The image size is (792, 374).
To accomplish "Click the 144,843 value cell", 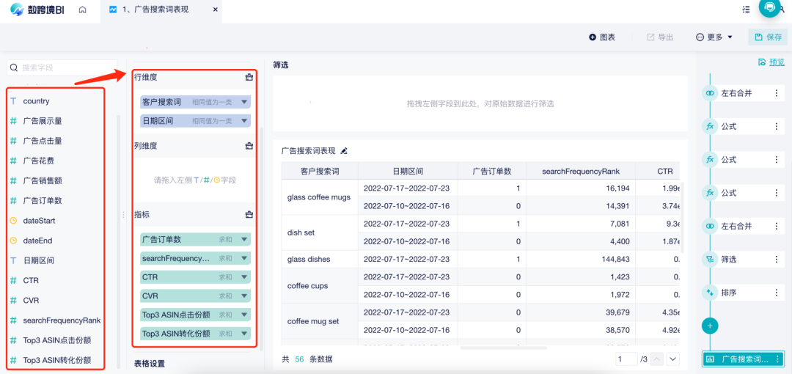I will click(x=581, y=260).
